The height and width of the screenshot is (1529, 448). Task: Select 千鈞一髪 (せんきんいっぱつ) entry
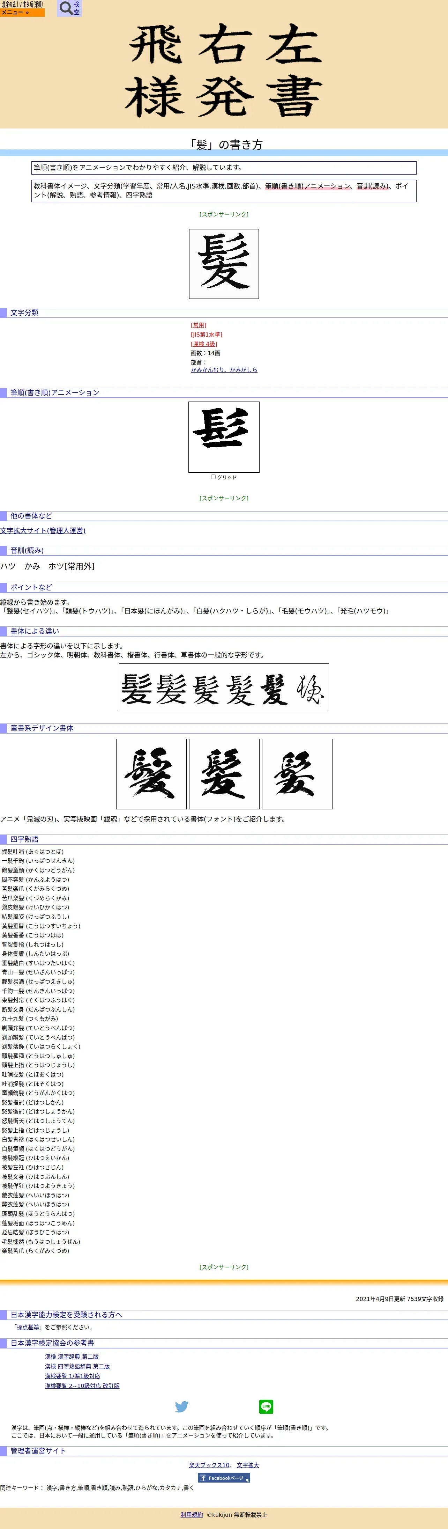click(x=38, y=991)
